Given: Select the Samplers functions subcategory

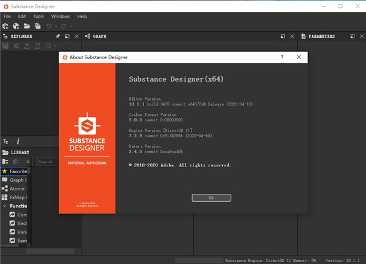Looking at the screenshot, I should click(18, 240).
